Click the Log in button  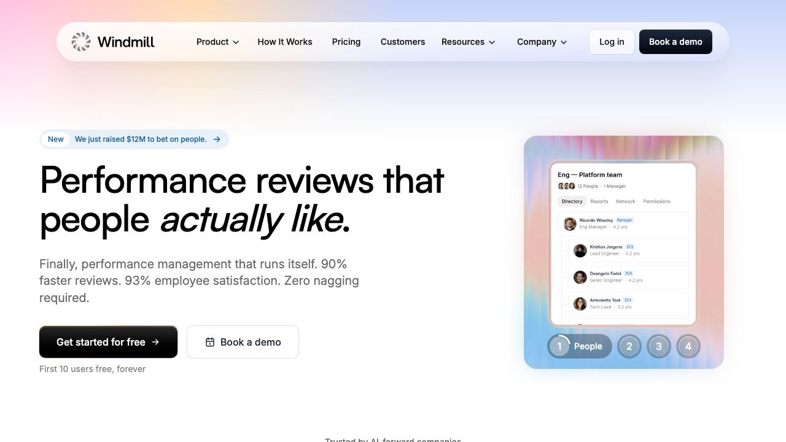[x=612, y=42]
